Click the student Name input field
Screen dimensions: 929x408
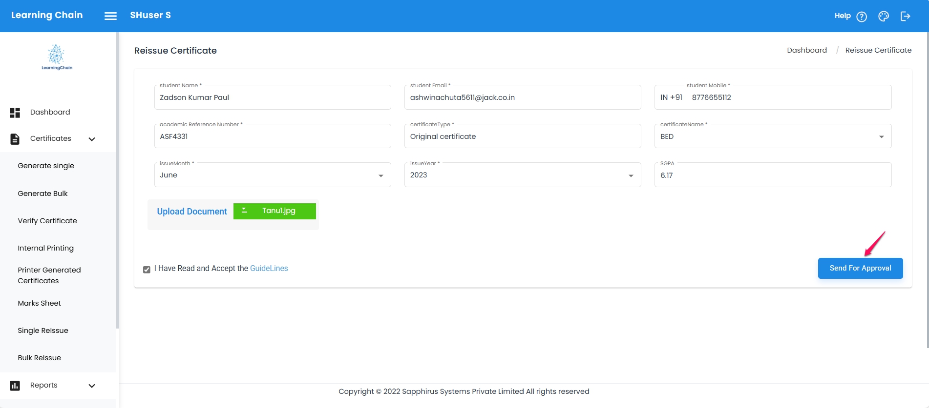coord(272,97)
